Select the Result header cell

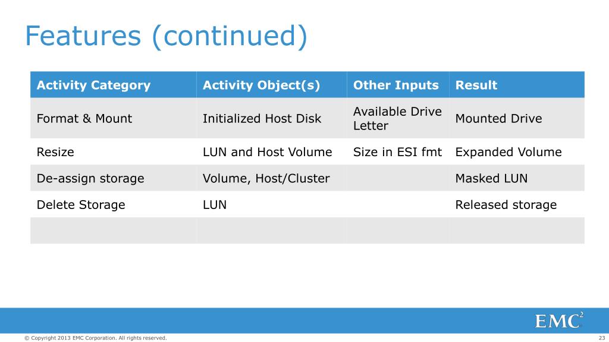pyautogui.click(x=517, y=84)
